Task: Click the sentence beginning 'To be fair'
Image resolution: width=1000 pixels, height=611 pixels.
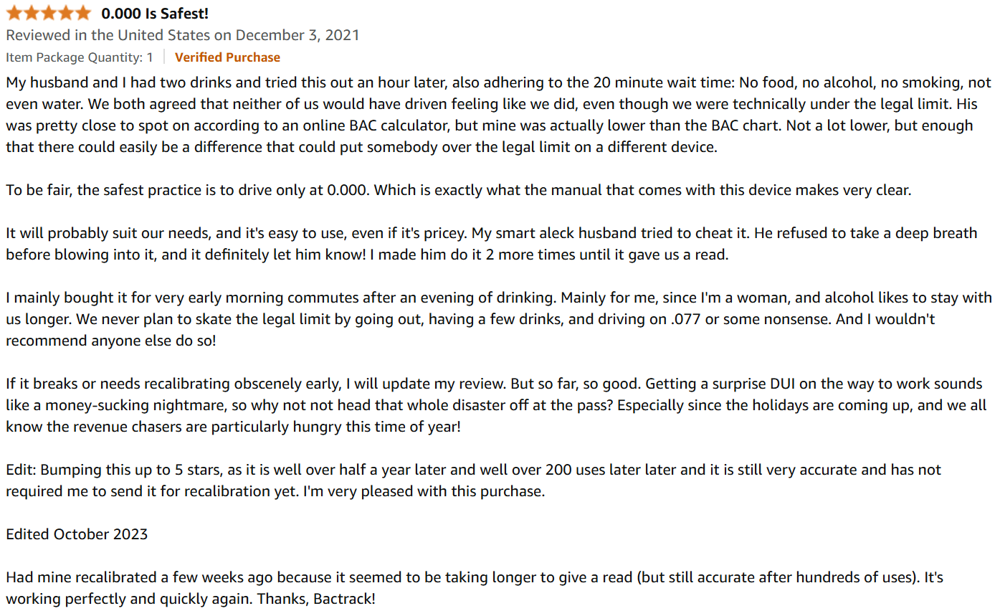Action: coord(459,190)
